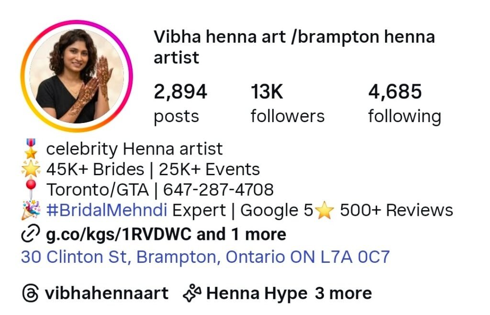490x315 pixels.
Task: Open the profile picture story ring
Action: click(77, 76)
